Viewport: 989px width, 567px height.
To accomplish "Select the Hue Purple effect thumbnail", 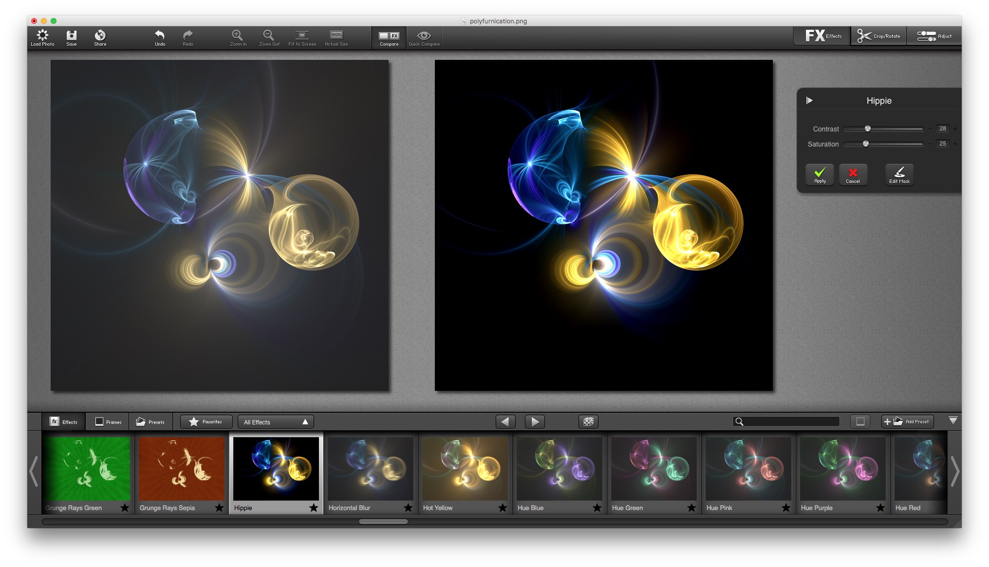I will pos(843,468).
